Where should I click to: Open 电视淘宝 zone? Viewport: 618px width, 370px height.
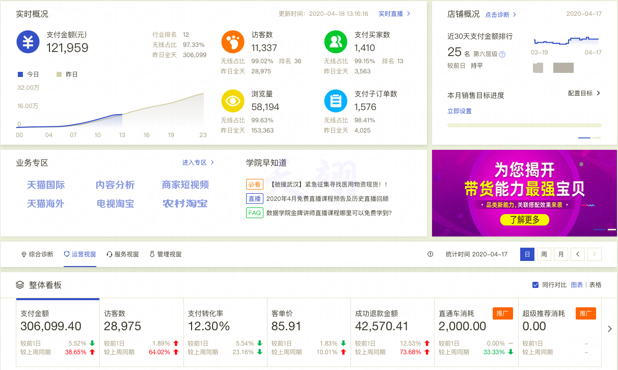coord(115,204)
